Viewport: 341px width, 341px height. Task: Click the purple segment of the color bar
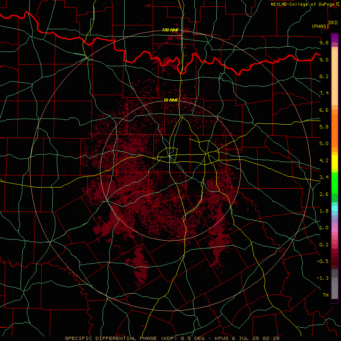pyautogui.click(x=335, y=38)
